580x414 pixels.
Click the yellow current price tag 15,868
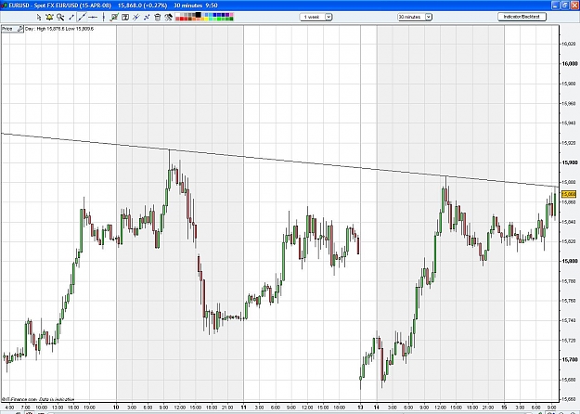click(x=569, y=194)
